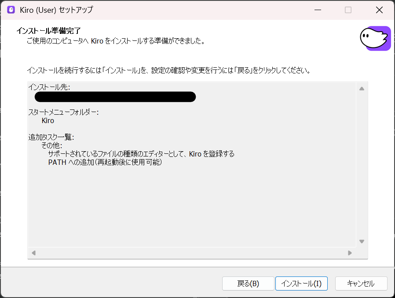Click the インストール先: label text
395x298 pixels.
(49, 87)
